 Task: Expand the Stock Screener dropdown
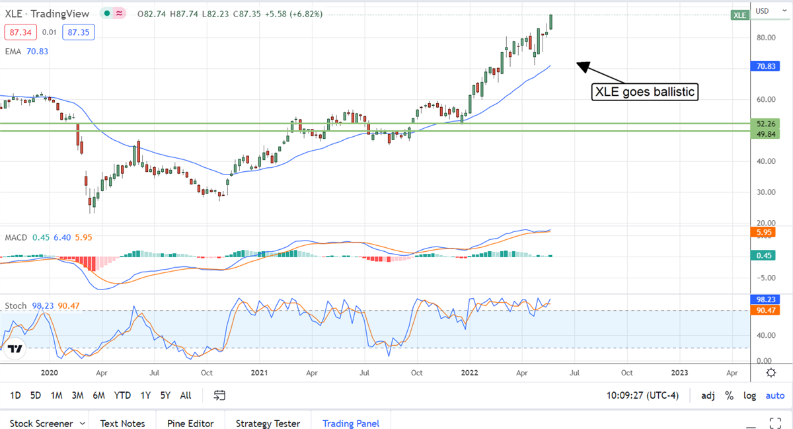(x=83, y=423)
